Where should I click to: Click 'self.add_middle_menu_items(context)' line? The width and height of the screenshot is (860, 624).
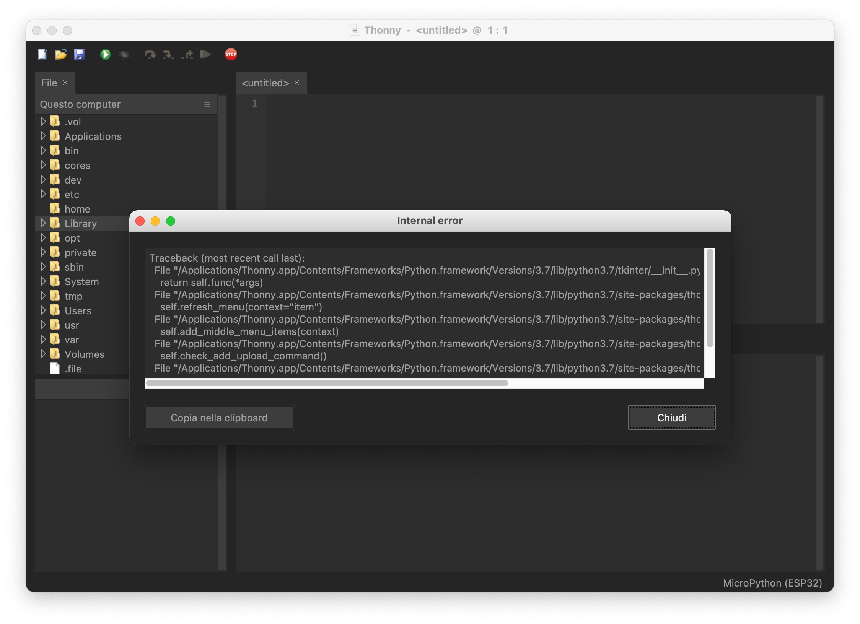pyautogui.click(x=249, y=331)
